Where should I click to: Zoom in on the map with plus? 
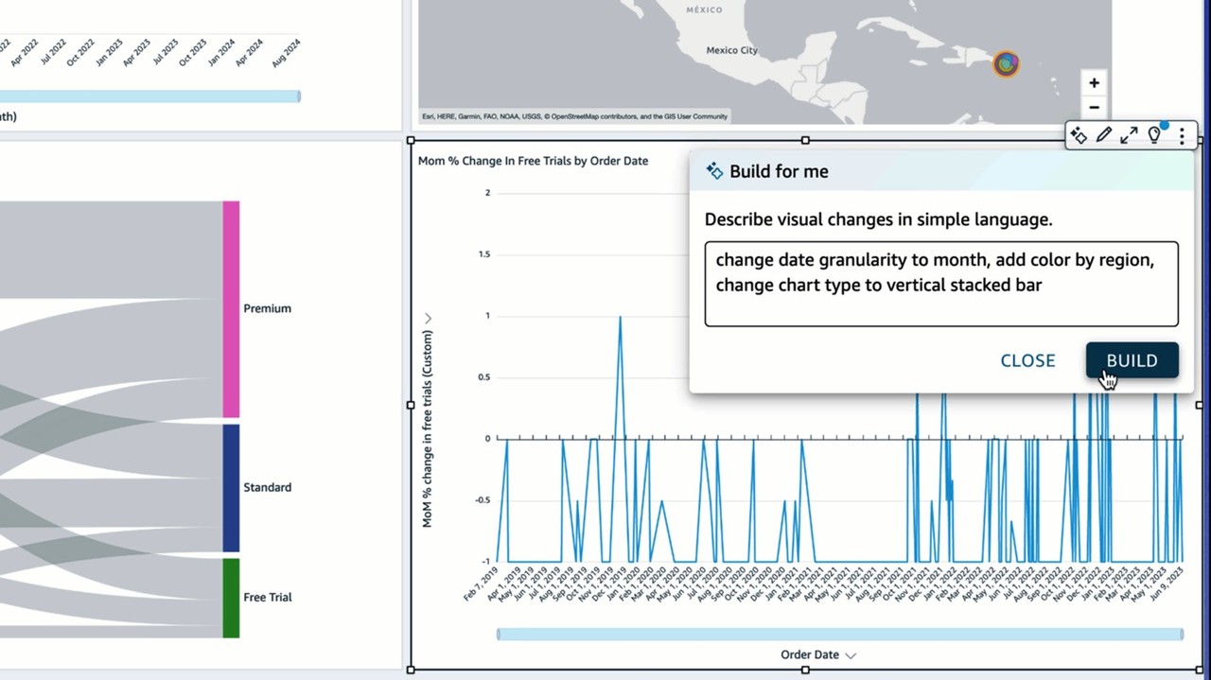(x=1094, y=83)
